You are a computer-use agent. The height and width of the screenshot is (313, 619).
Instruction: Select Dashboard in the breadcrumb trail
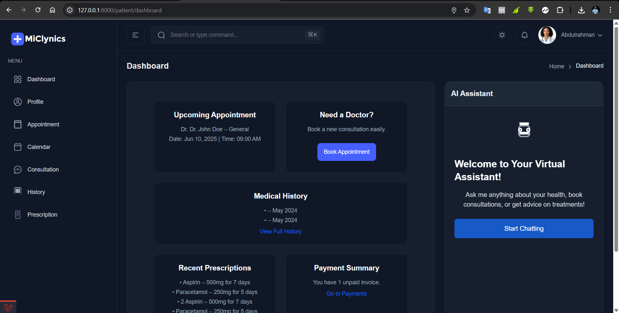pos(589,65)
